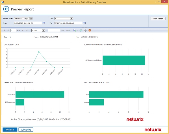Click the Netwrix Auditor title bar icon
The width and height of the screenshot is (169, 134).
3,2
